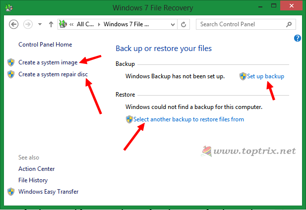
Task: Click the address bar Control Panel icon
Action: pos(63,24)
